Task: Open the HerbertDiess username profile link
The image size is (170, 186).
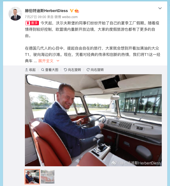Action: coord(46,11)
